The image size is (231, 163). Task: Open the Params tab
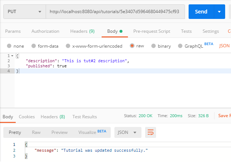coord(13,31)
